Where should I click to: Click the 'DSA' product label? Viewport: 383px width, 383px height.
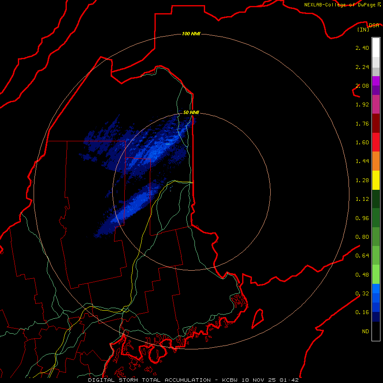coord(374,25)
